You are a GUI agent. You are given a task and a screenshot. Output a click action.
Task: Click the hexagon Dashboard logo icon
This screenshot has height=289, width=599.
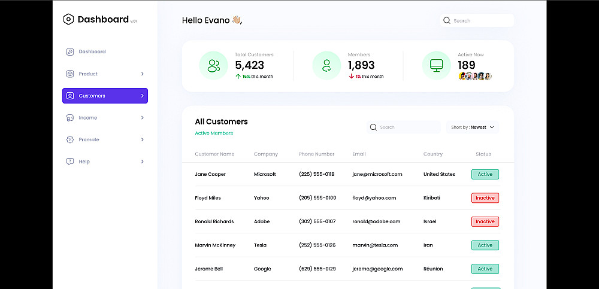[68, 19]
